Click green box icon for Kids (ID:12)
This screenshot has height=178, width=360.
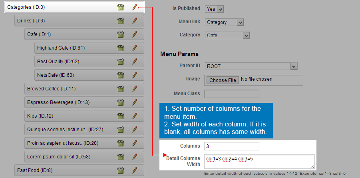(x=121, y=116)
